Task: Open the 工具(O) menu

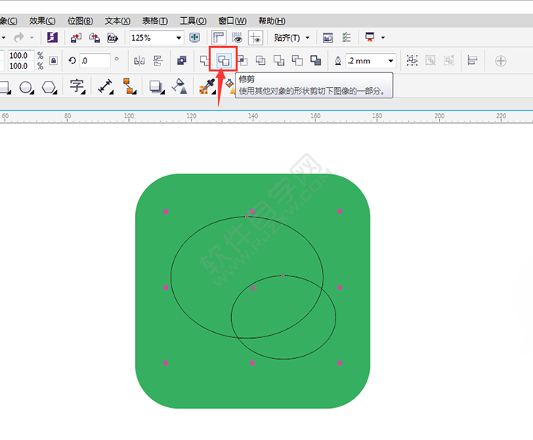Action: pyautogui.click(x=192, y=21)
